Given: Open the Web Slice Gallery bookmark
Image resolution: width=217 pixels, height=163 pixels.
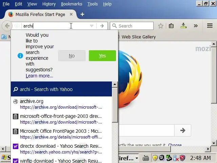Looking at the screenshot, I should pos(139,37).
